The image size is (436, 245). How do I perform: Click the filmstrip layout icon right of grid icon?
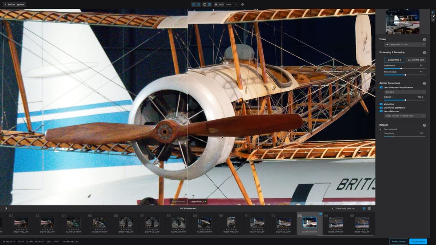370,208
